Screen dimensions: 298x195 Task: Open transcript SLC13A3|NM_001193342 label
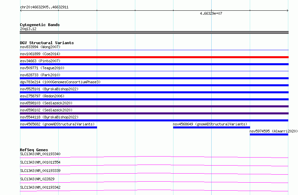tap(40, 187)
